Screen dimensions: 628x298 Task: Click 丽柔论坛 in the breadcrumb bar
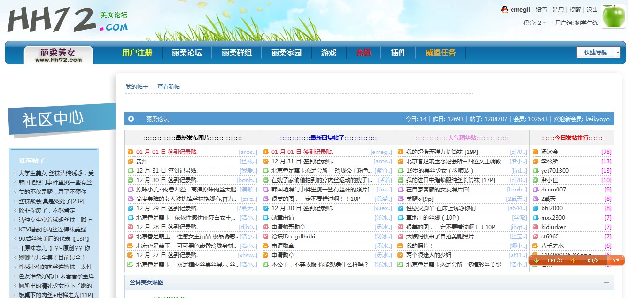(x=157, y=119)
